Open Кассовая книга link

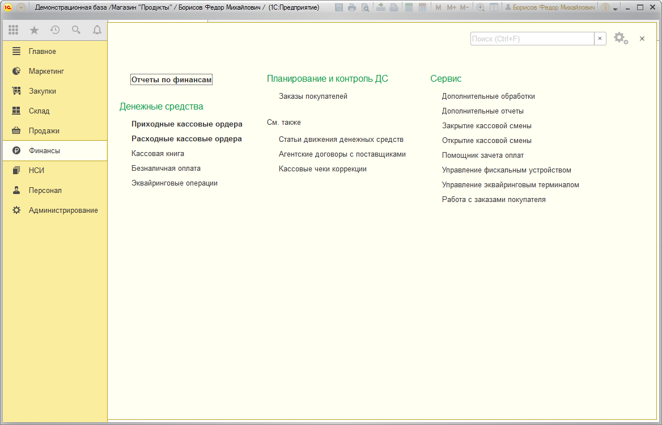click(x=158, y=153)
